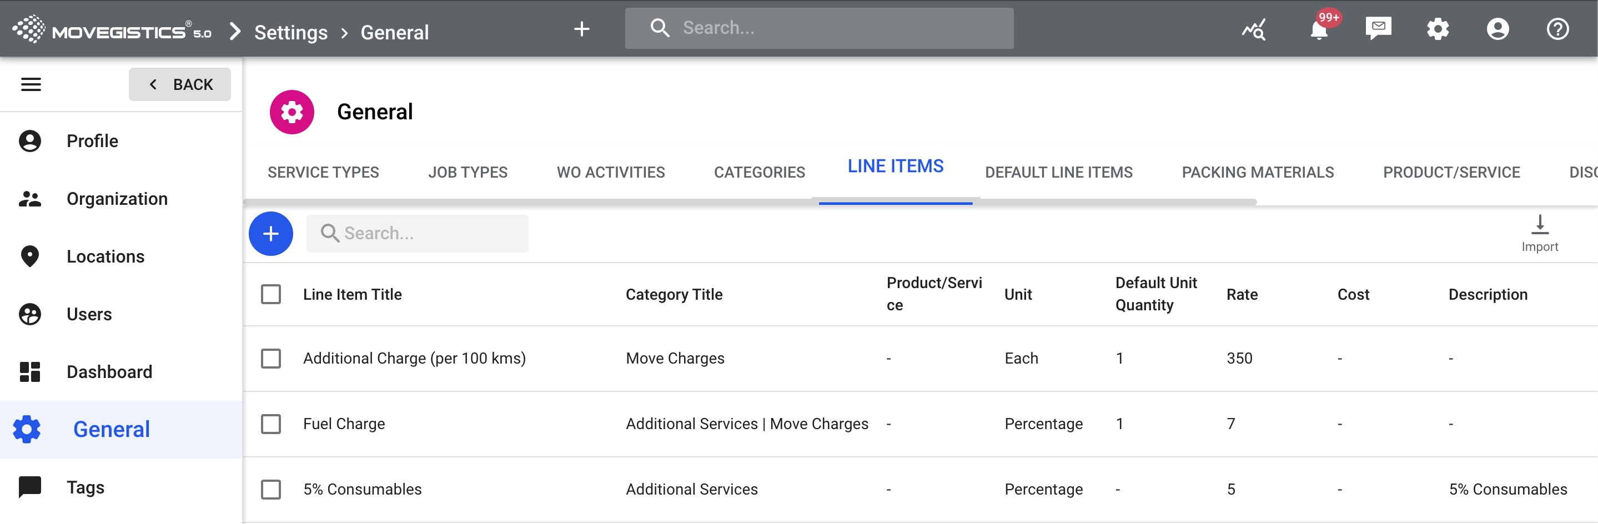The height and width of the screenshot is (524, 1598).
Task: Click the plus icon in header bar
Action: (581, 29)
